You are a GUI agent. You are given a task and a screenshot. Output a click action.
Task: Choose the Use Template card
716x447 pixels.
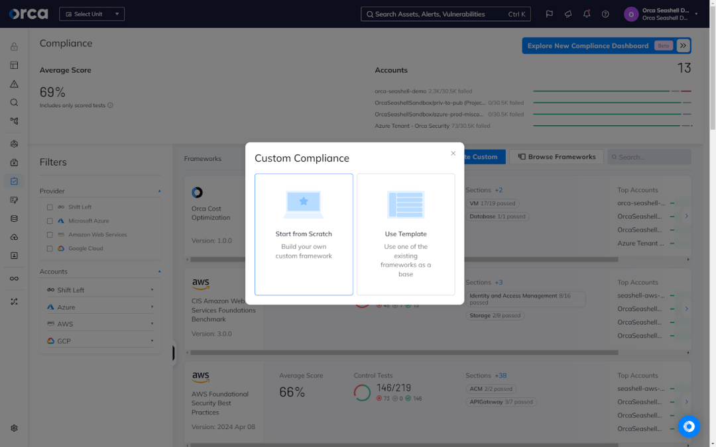(406, 234)
